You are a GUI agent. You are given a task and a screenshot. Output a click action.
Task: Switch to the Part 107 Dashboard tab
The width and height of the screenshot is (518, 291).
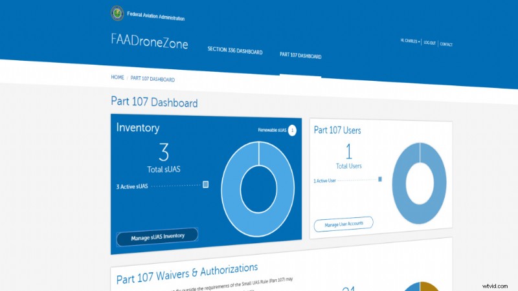pyautogui.click(x=300, y=56)
